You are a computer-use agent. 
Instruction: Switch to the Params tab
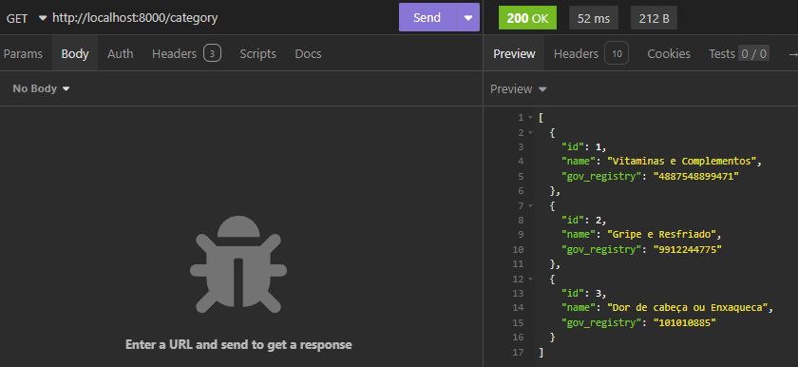[23, 53]
